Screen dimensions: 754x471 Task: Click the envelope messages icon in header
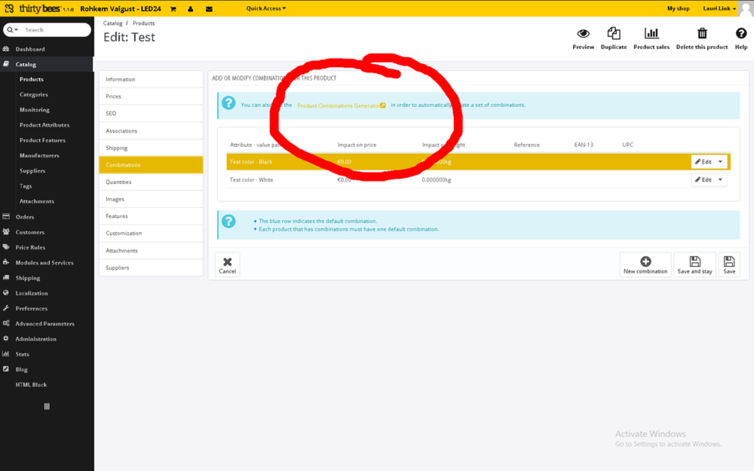point(209,8)
